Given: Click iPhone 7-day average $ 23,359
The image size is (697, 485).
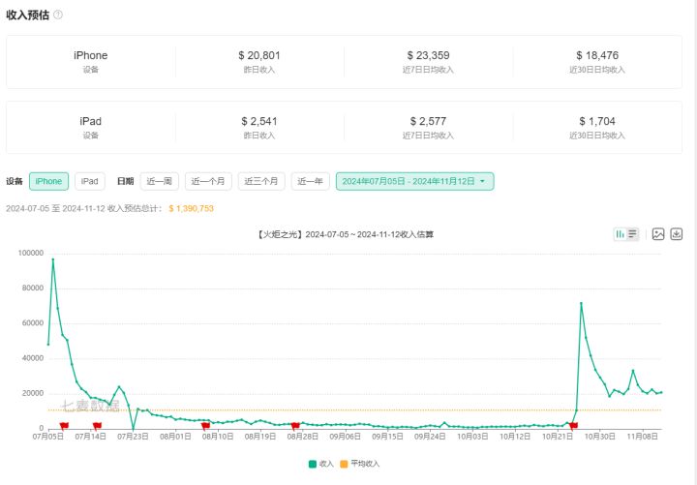Looking at the screenshot, I should [428, 55].
